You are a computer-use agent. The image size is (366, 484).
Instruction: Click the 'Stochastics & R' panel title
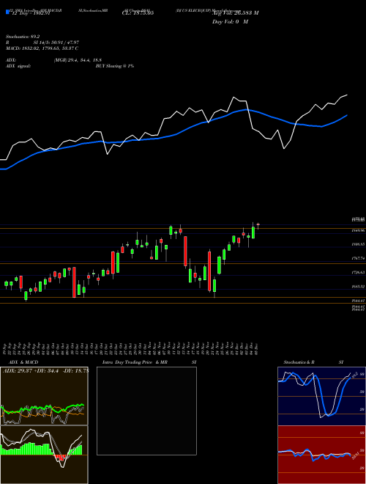click(299, 362)
